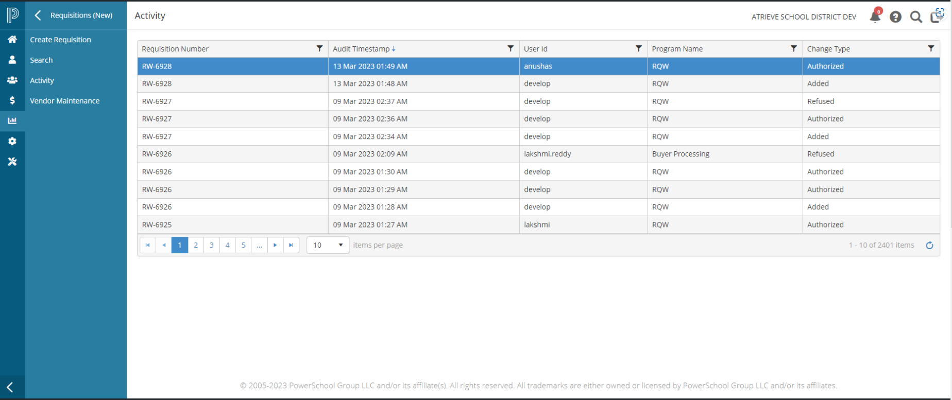952x400 pixels.
Task: Open Create Requisition menu item
Action: pos(60,40)
